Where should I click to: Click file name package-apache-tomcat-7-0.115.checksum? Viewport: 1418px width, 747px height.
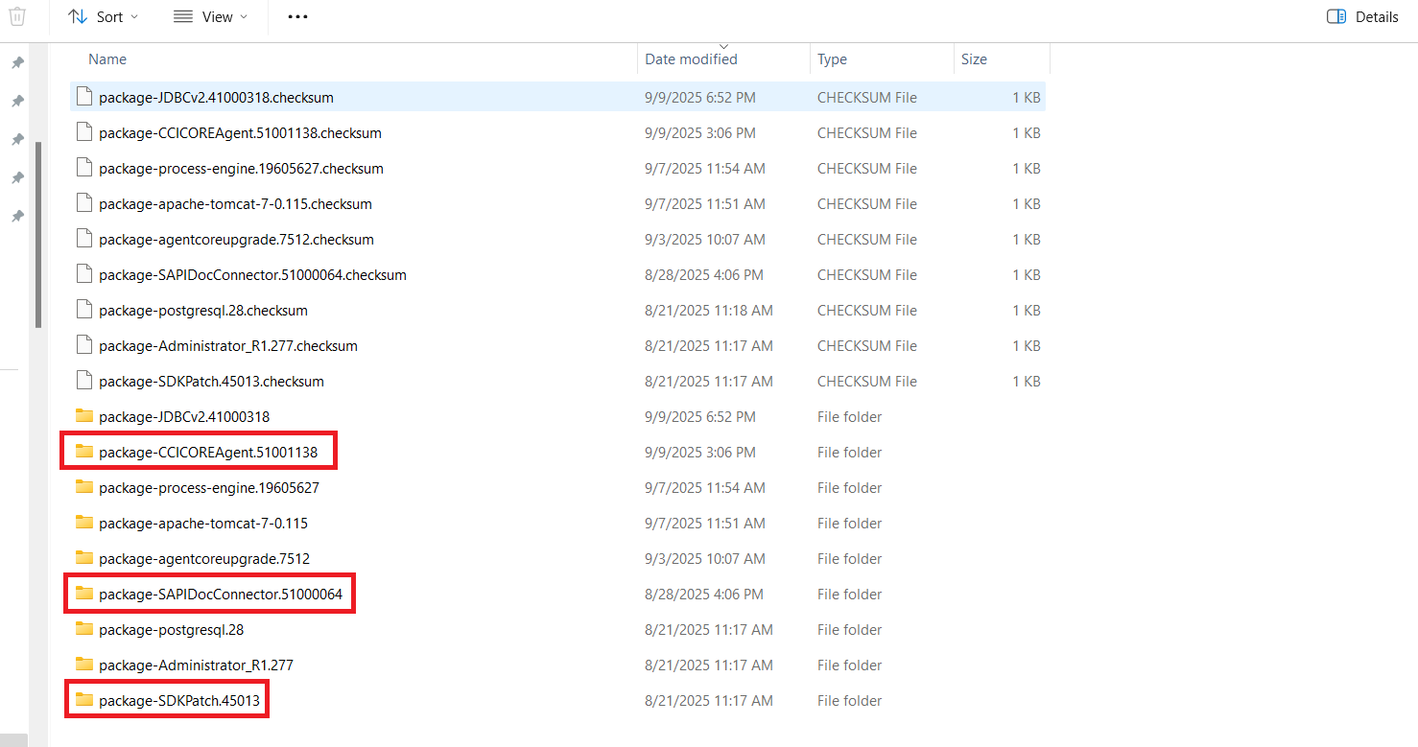pyautogui.click(x=235, y=204)
